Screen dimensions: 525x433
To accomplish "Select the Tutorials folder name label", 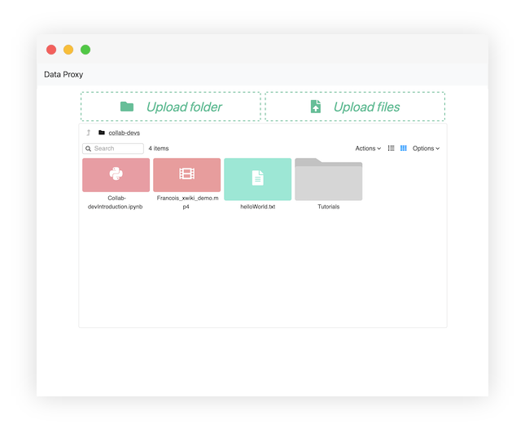I will (x=328, y=207).
